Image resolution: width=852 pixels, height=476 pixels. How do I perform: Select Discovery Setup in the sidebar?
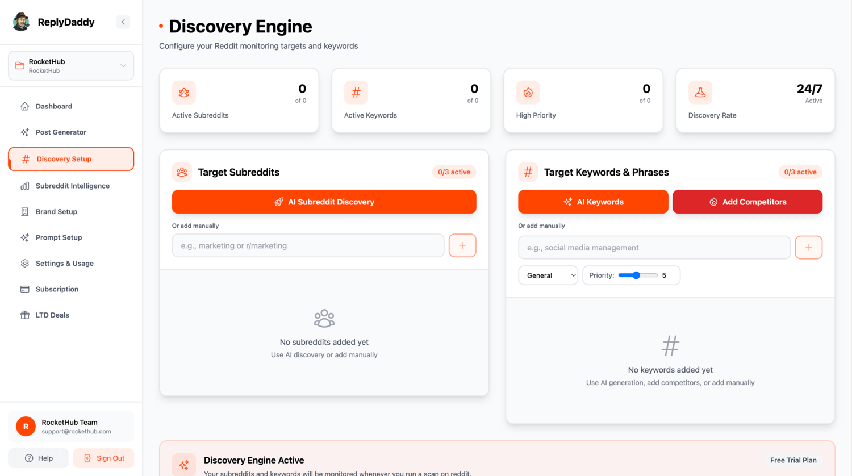[x=71, y=159]
